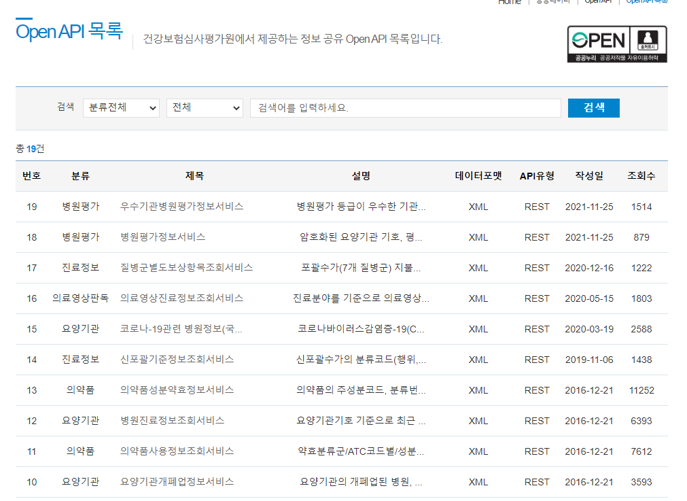This screenshot has height=501, width=687.
Task: Click the view count 1514
Action: pos(641,207)
